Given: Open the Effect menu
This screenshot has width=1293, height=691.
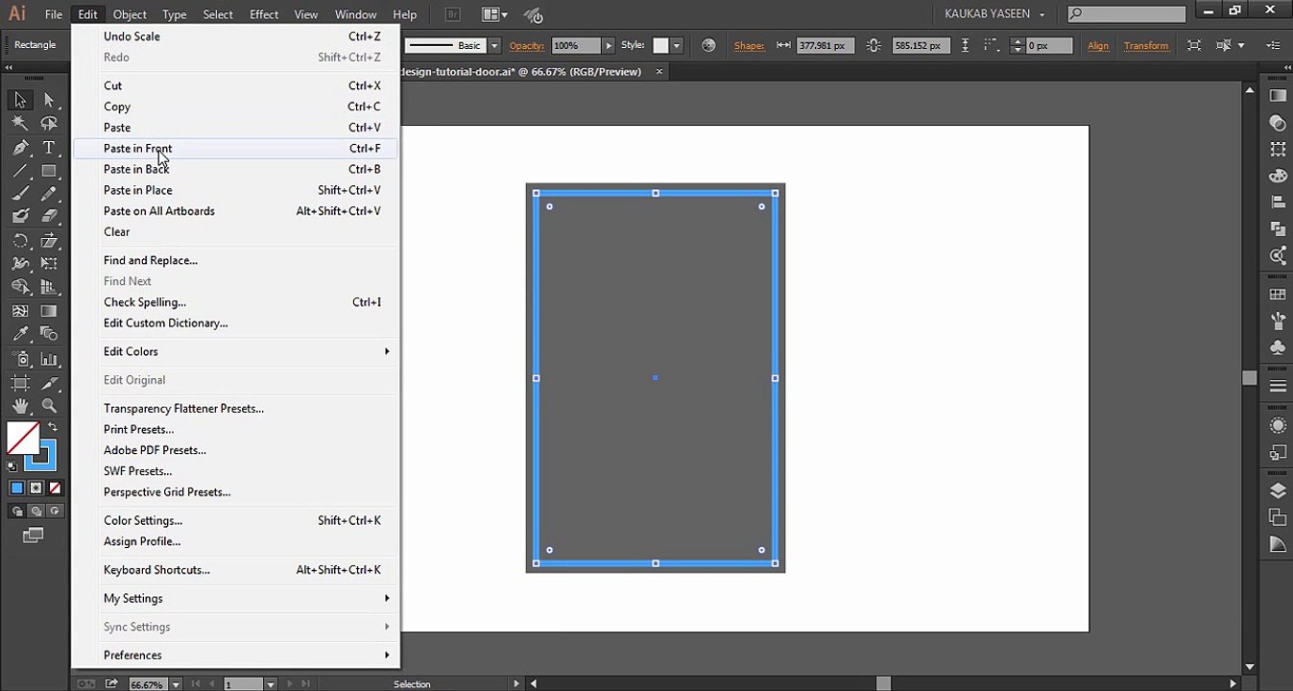Looking at the screenshot, I should (264, 14).
